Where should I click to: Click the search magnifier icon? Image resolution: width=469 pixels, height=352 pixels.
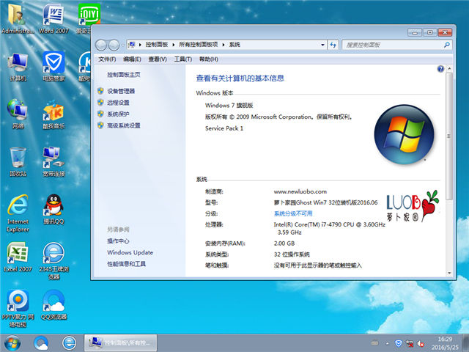(x=446, y=45)
